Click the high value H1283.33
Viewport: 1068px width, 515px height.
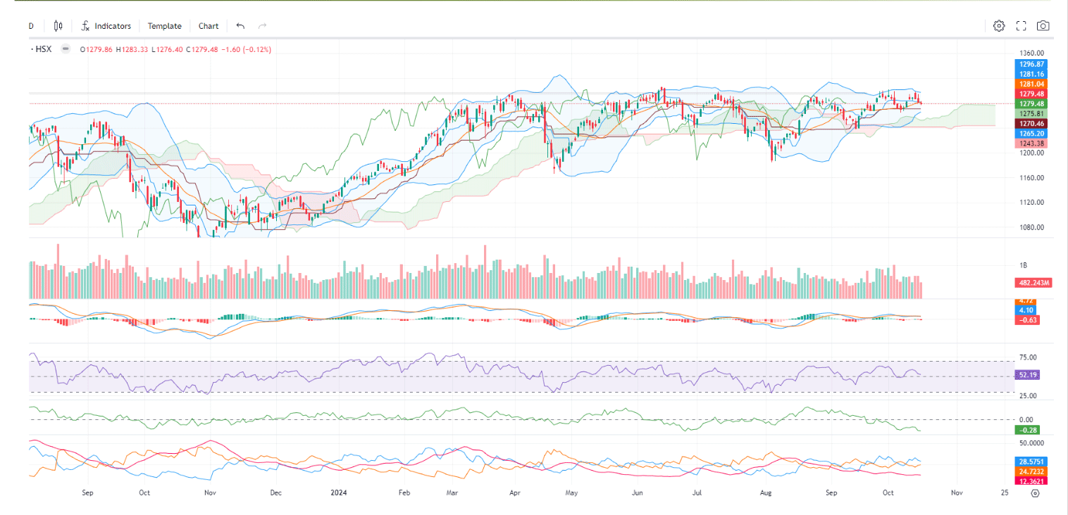(133, 49)
